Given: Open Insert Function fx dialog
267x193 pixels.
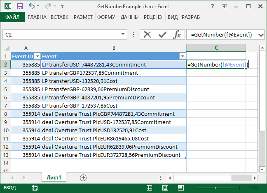Looking at the screenshot, I should pyautogui.click(x=177, y=34).
